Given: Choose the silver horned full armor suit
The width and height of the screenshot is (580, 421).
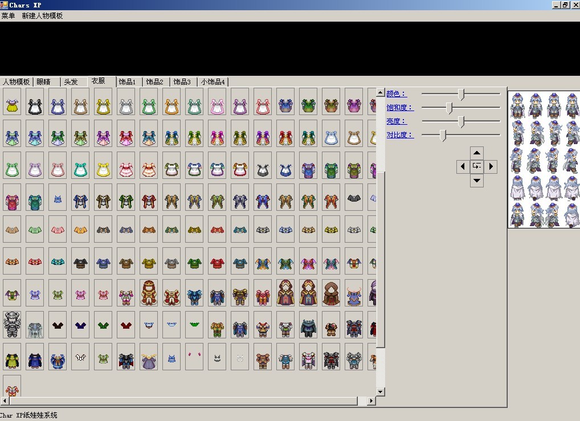Looking at the screenshot, I should (12, 325).
